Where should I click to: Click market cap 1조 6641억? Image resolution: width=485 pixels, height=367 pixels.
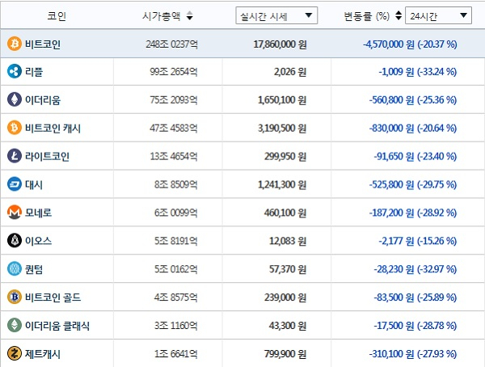click(176, 354)
